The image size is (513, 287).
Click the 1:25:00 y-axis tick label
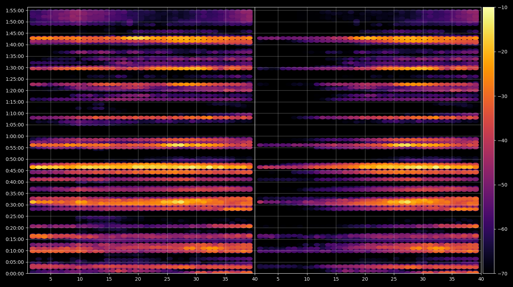pyautogui.click(x=15, y=79)
